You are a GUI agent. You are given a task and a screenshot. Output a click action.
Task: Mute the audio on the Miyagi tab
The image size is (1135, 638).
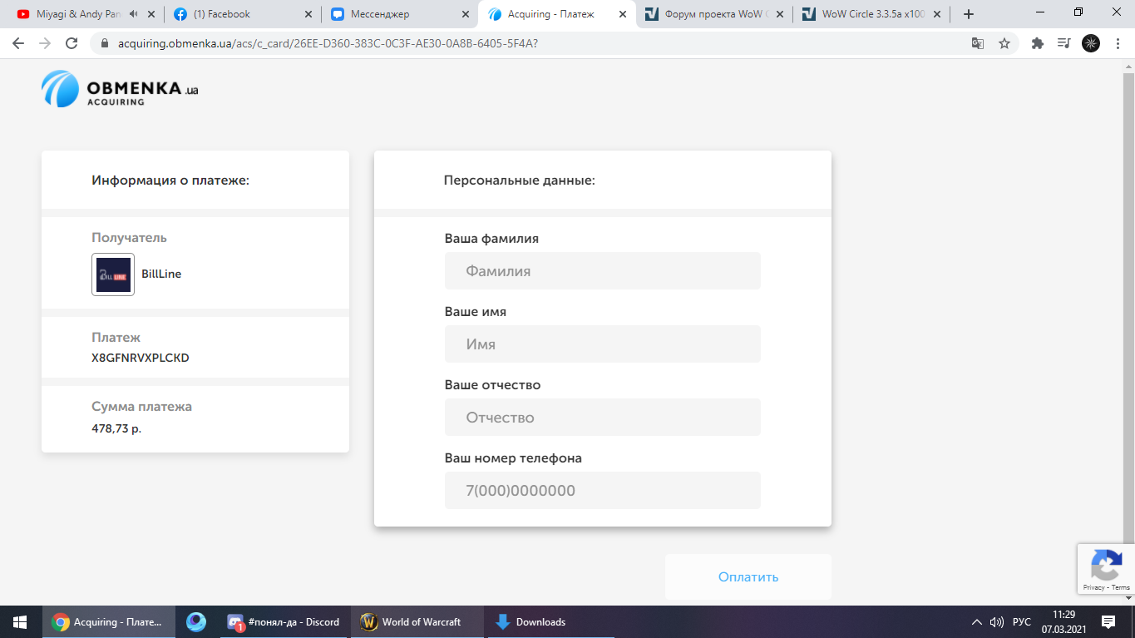point(134,14)
